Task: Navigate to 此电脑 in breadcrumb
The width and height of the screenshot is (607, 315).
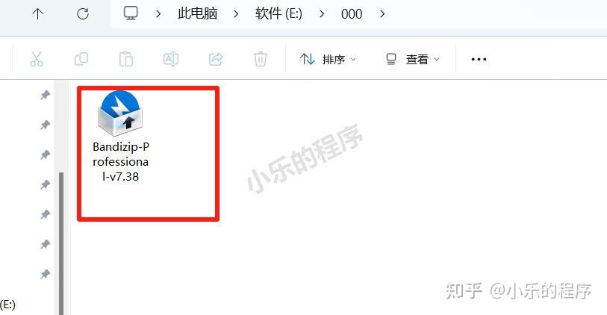Action: tap(197, 14)
